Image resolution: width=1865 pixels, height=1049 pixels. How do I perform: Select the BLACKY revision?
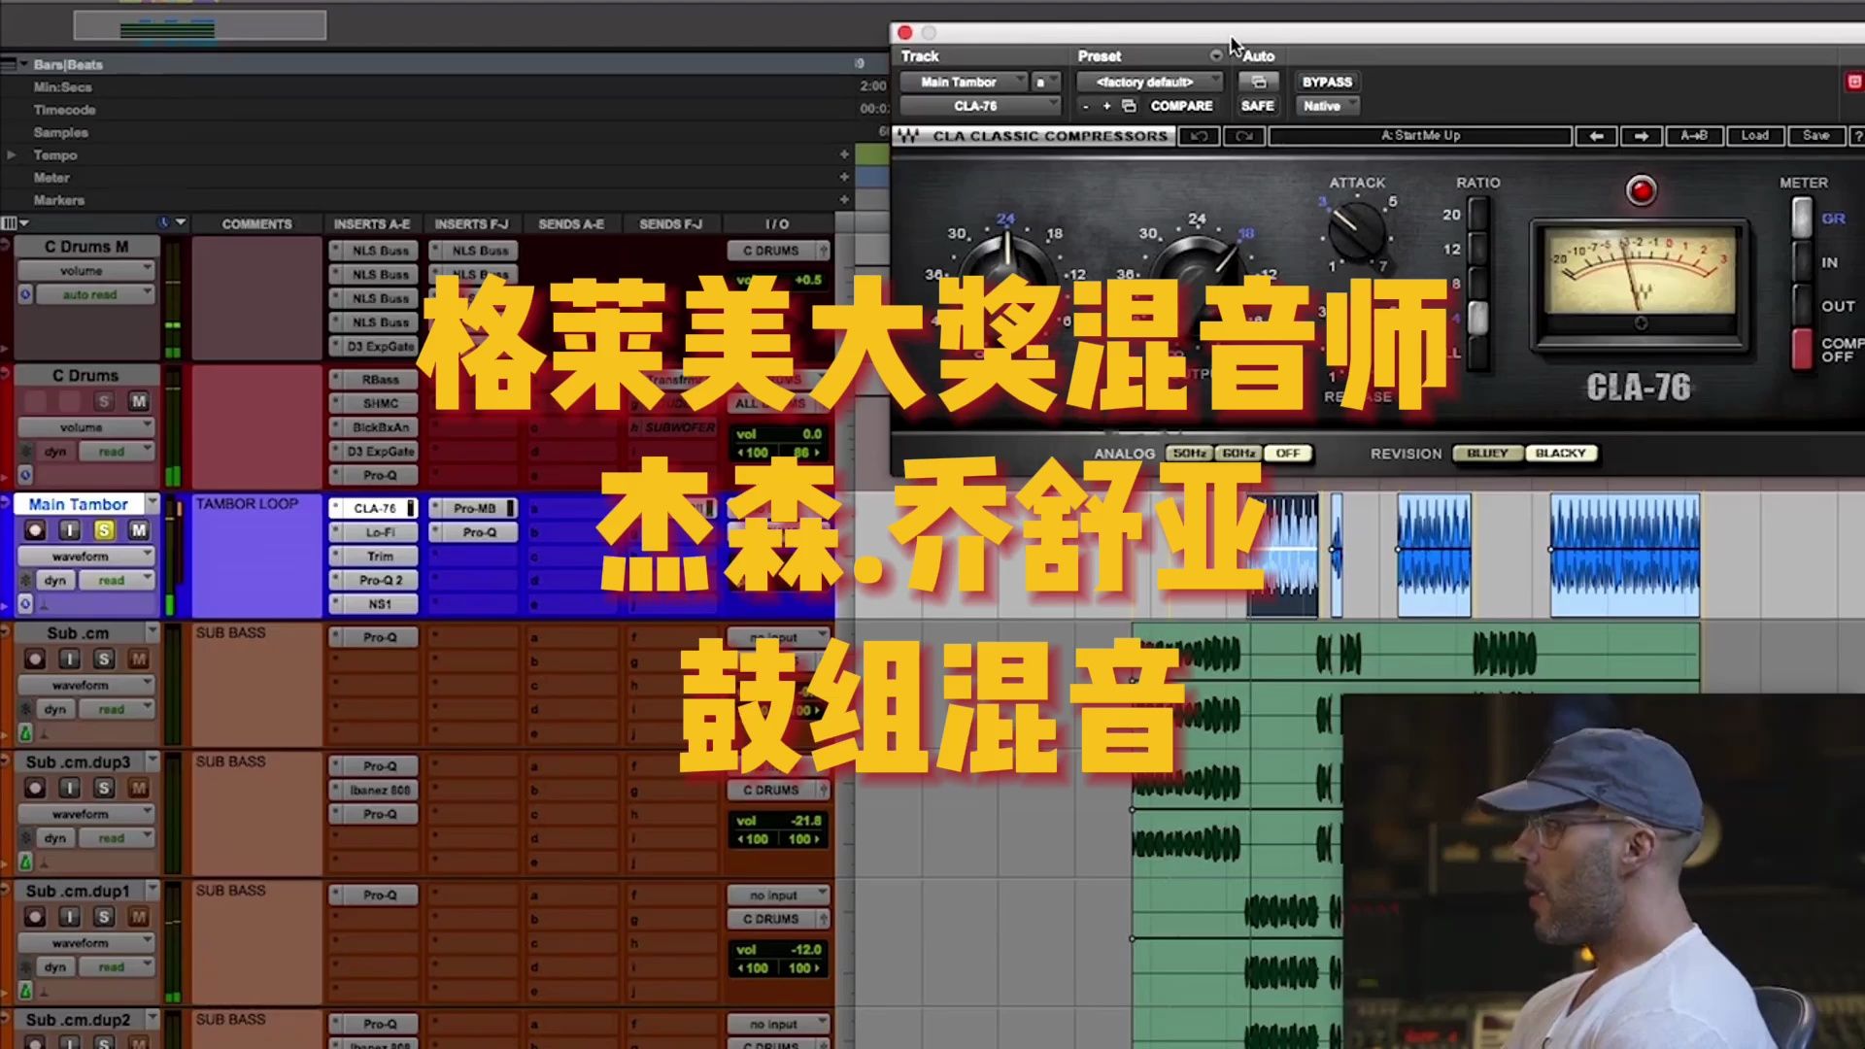click(x=1560, y=454)
